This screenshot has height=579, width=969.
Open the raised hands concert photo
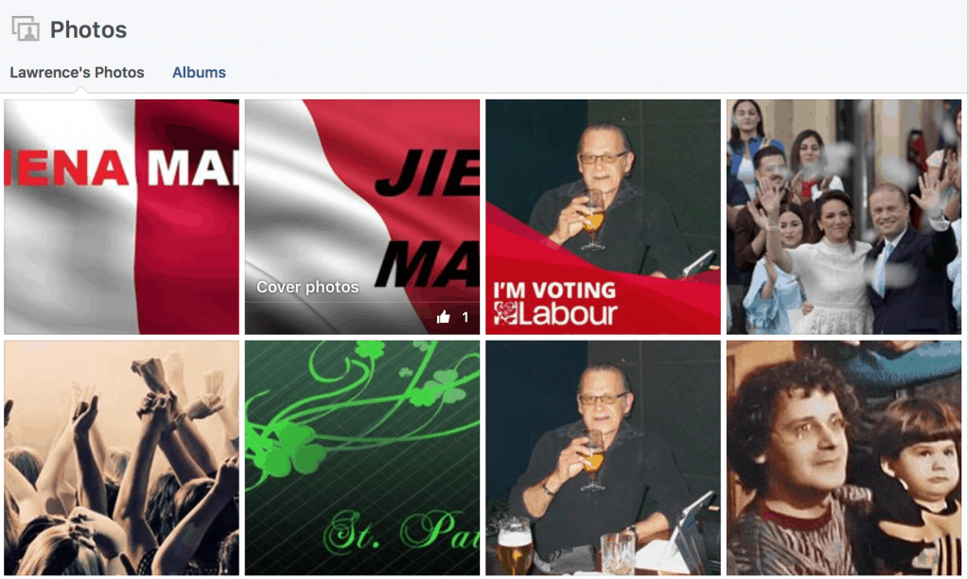click(x=122, y=458)
